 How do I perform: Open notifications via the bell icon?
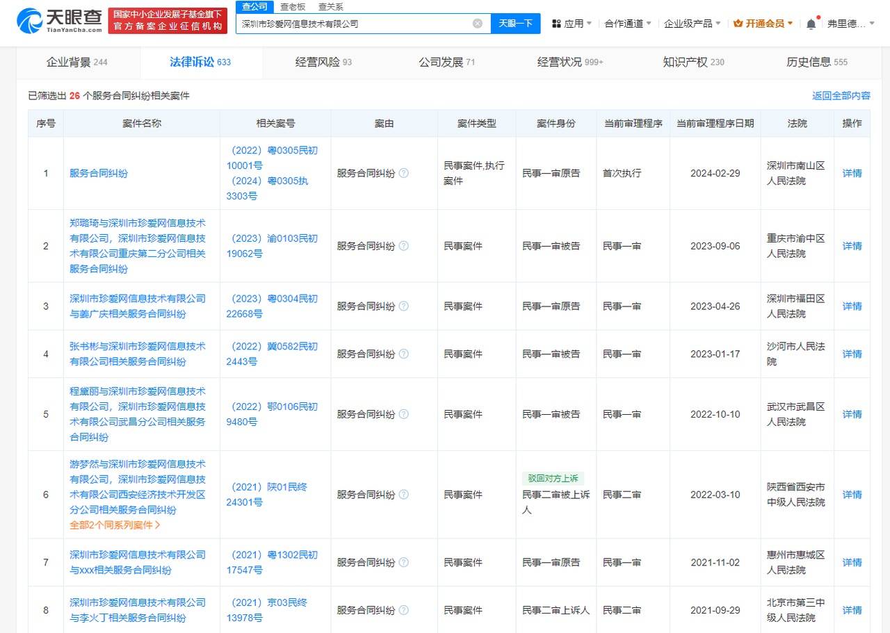pyautogui.click(x=811, y=22)
